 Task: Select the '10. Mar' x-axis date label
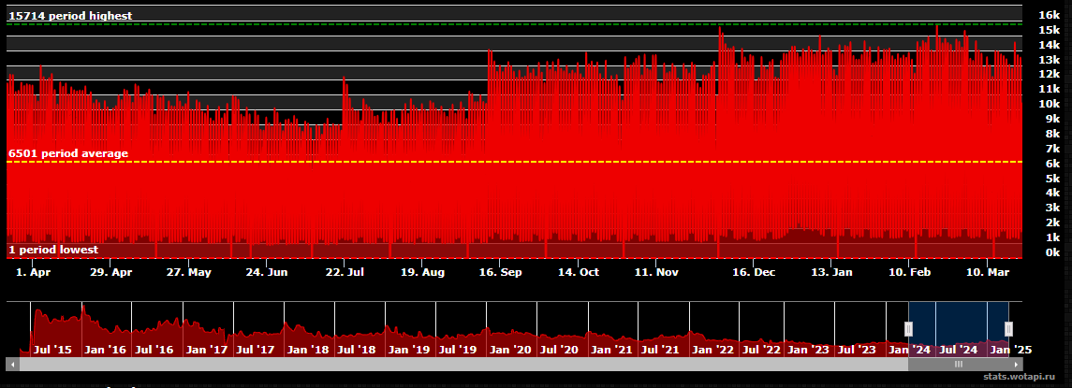pos(988,273)
